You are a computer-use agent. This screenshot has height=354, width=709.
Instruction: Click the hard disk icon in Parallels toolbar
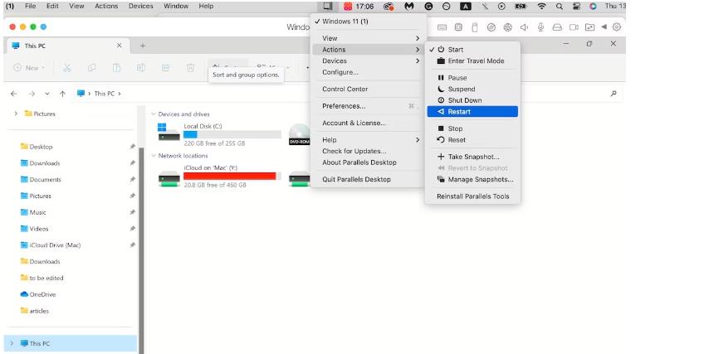(x=557, y=27)
